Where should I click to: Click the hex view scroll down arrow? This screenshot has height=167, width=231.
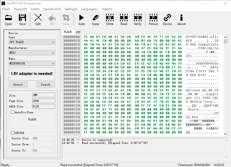(x=225, y=134)
